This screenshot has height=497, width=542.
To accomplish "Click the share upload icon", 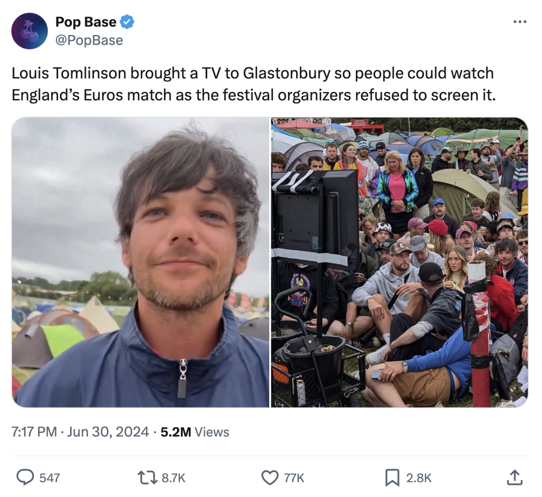I will [x=514, y=477].
